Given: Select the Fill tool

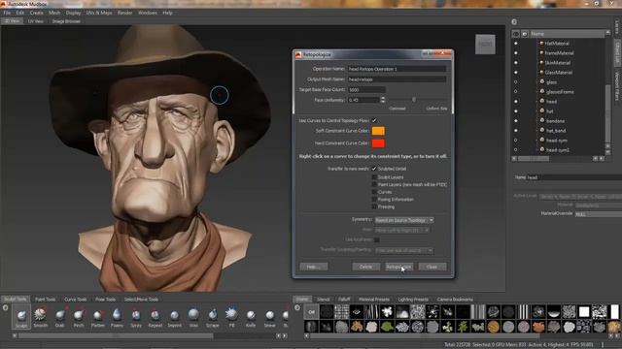Looking at the screenshot, I should click(231, 317).
